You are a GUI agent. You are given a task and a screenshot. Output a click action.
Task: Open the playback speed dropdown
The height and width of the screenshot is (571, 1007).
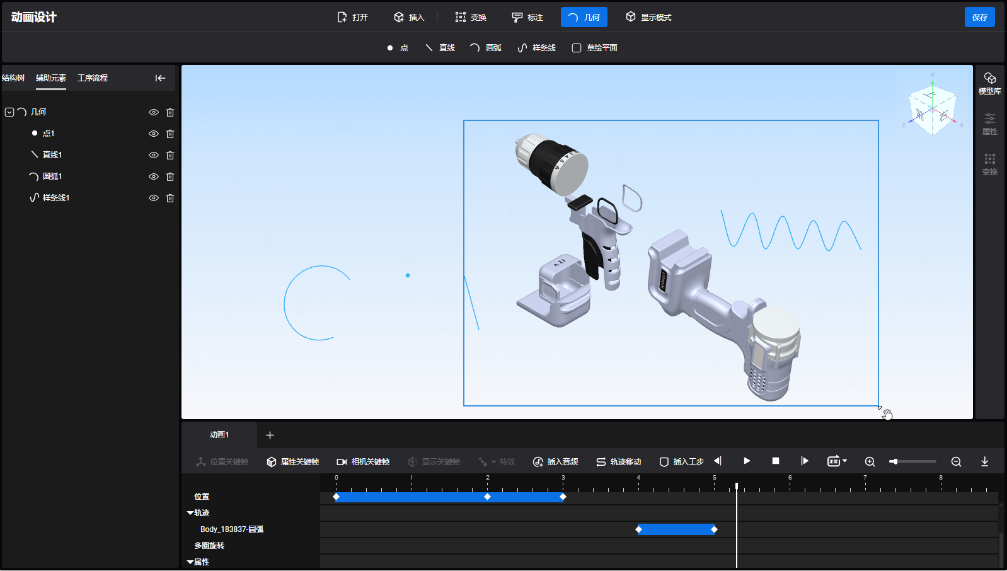coord(837,461)
